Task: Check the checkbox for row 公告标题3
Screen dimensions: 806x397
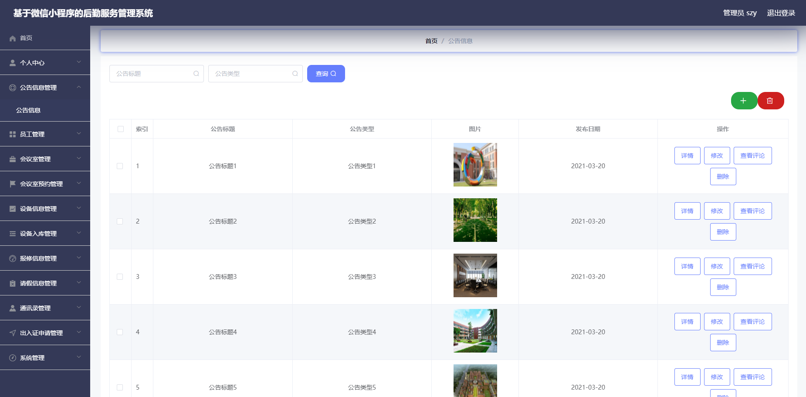Action: (x=120, y=277)
